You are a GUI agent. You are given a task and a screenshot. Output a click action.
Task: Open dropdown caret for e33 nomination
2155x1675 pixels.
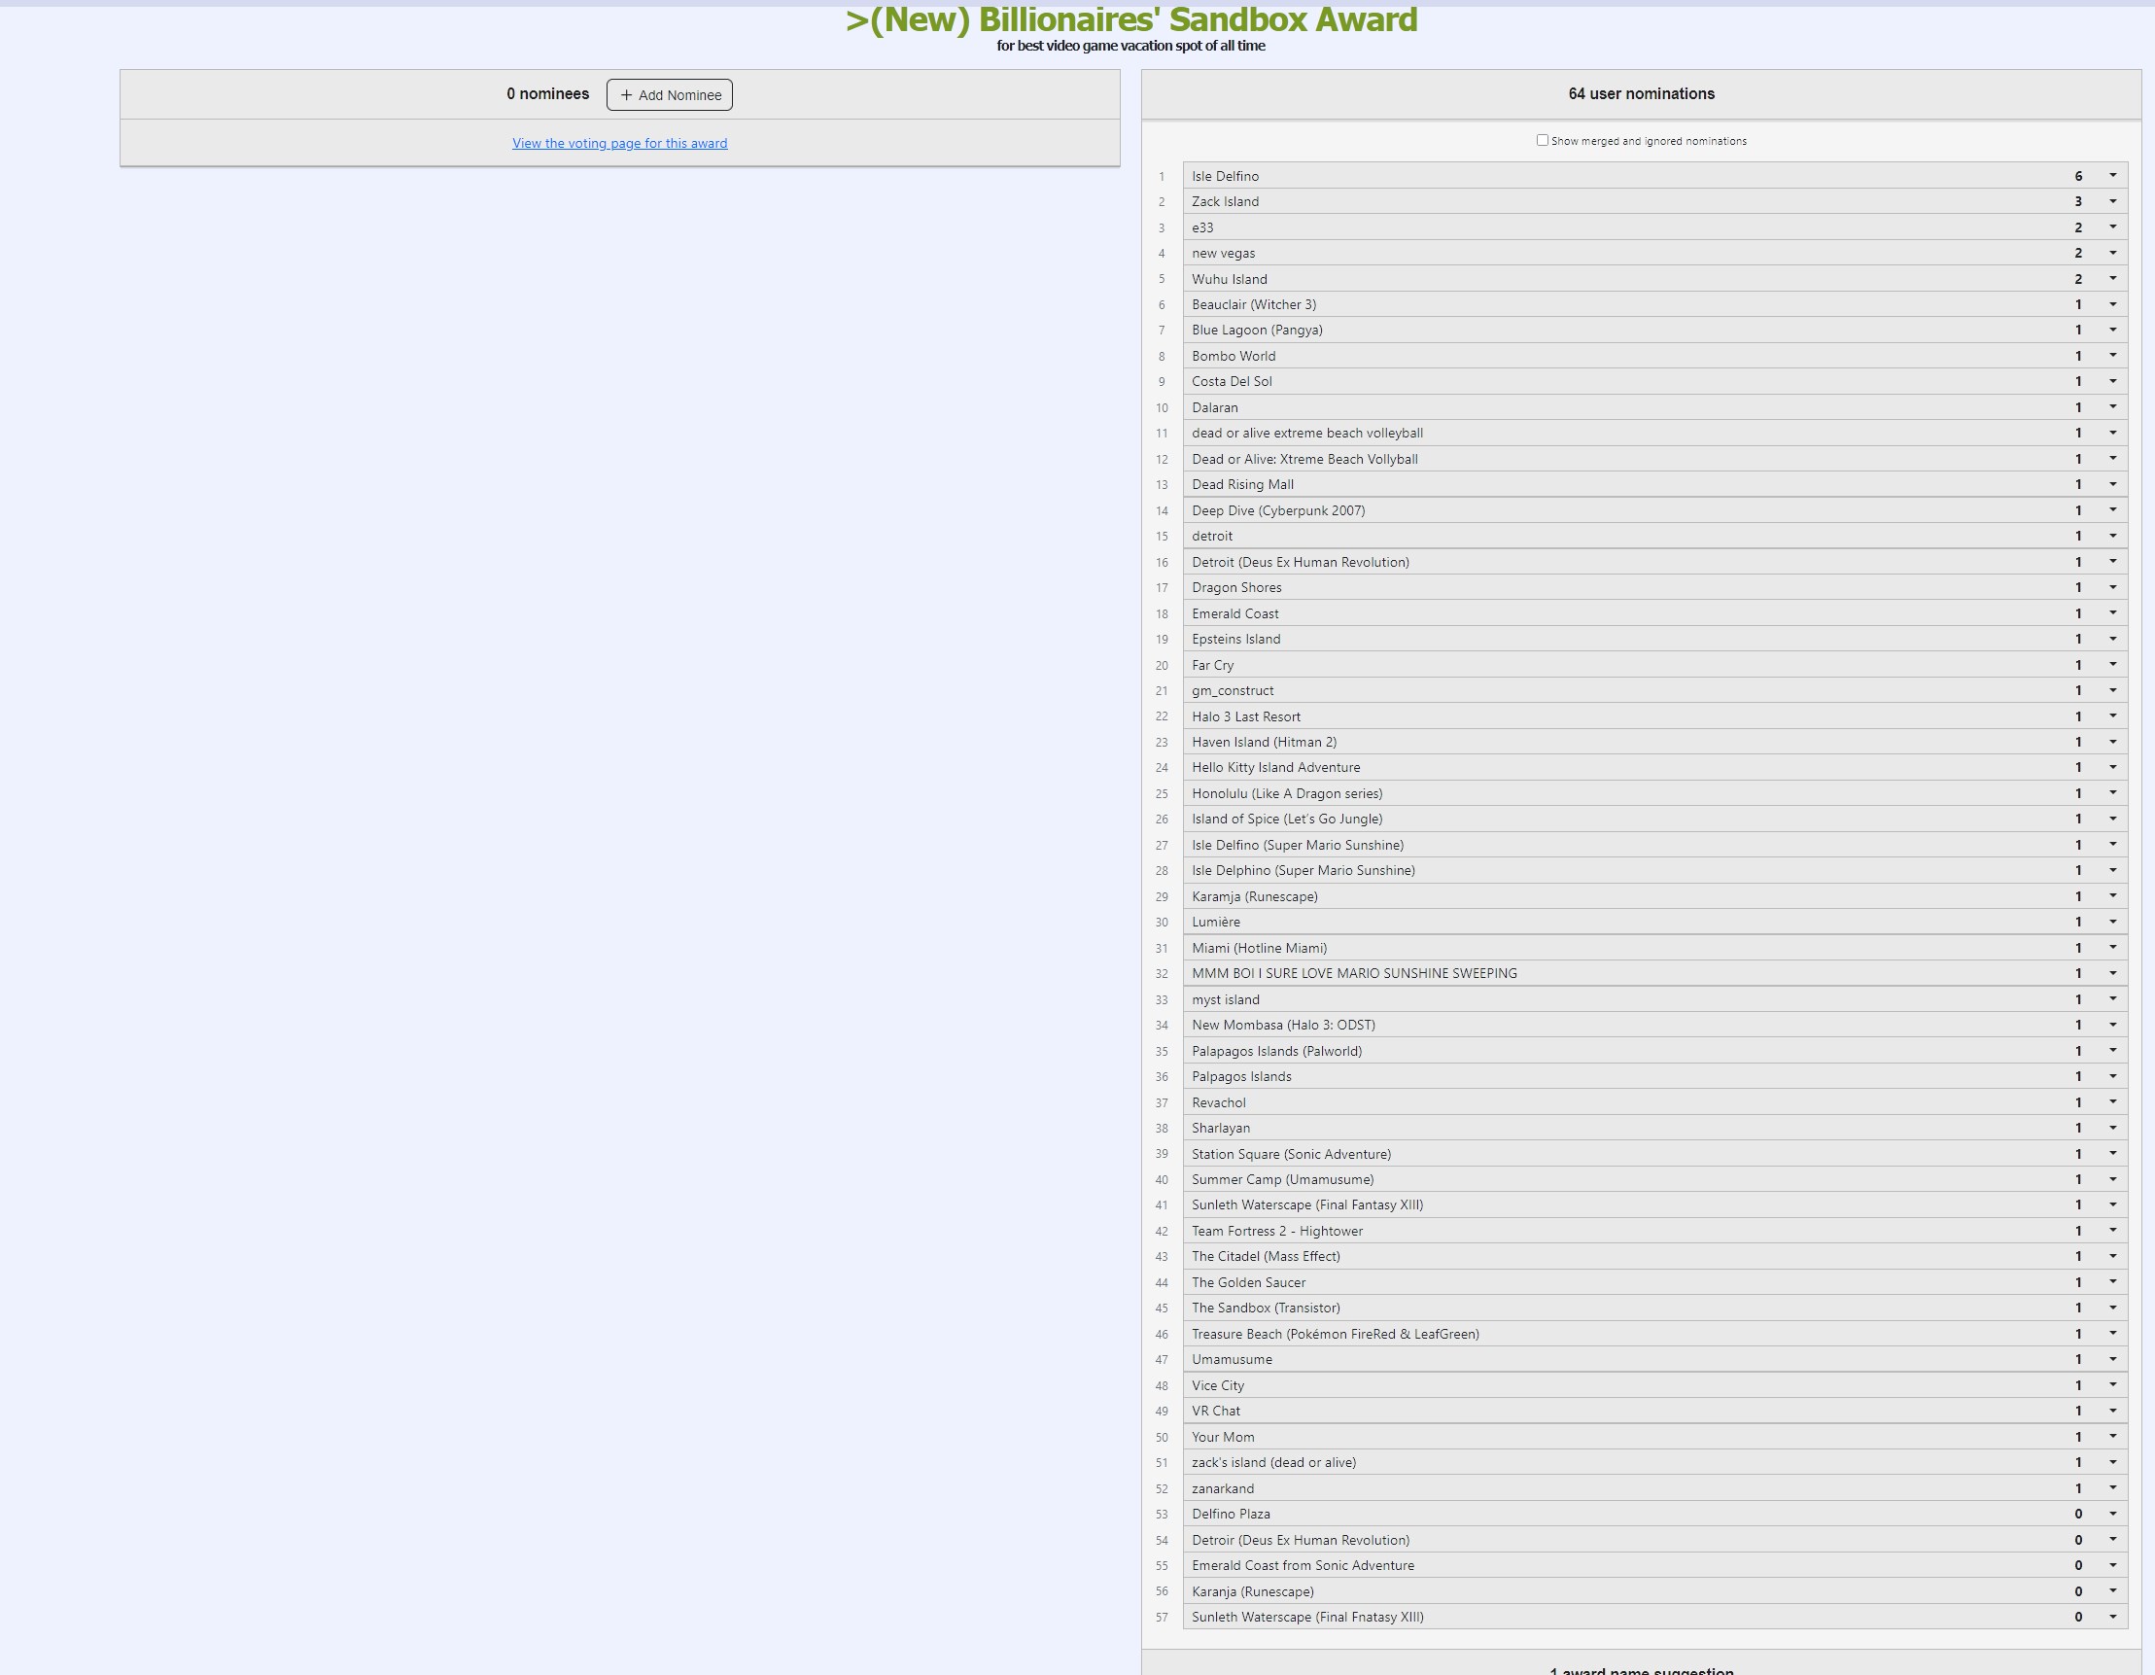2112,227
